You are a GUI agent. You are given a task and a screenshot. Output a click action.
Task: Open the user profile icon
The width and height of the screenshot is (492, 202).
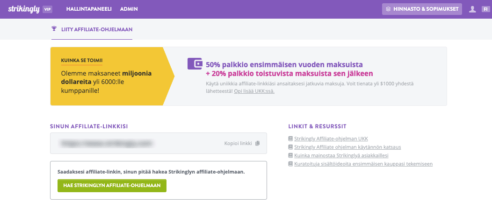[x=472, y=9]
